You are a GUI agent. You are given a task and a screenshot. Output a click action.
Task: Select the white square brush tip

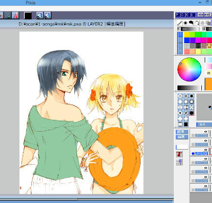tap(180, 124)
